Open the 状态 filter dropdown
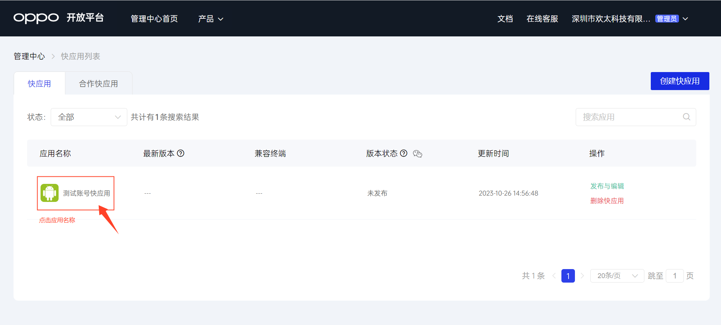721x325 pixels. [x=89, y=117]
